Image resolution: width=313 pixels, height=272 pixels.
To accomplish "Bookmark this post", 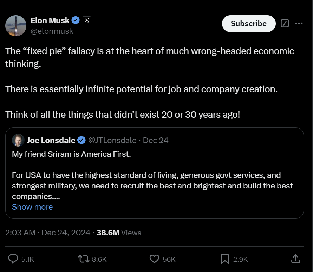I will tap(225, 259).
